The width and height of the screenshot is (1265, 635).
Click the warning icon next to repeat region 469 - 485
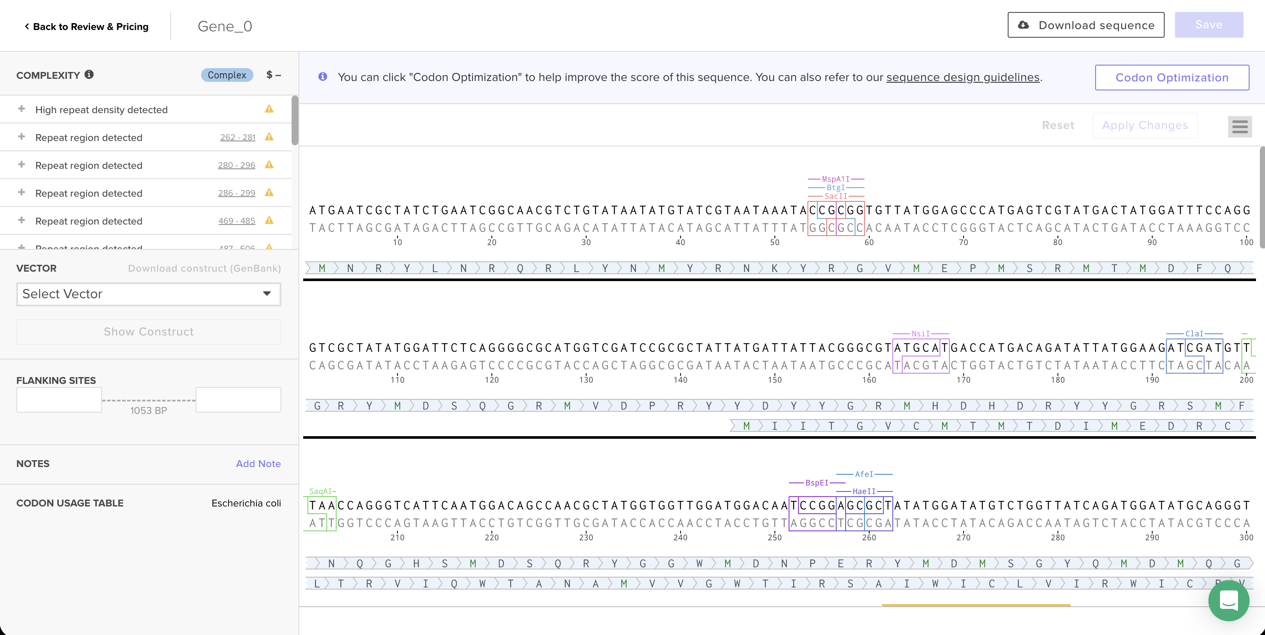(269, 220)
